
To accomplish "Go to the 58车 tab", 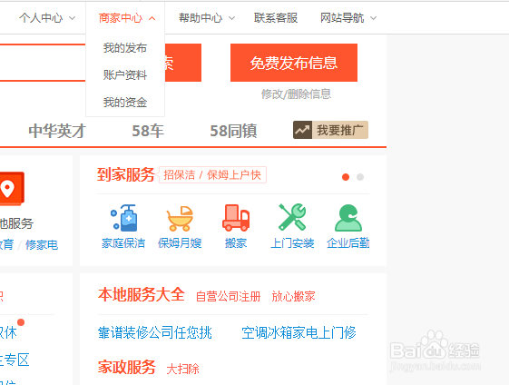I will (x=148, y=131).
